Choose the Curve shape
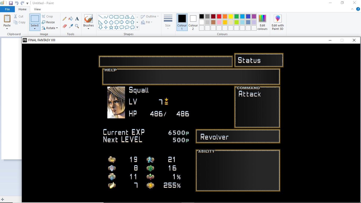The image size is (361, 203). pyautogui.click(x=106, y=17)
